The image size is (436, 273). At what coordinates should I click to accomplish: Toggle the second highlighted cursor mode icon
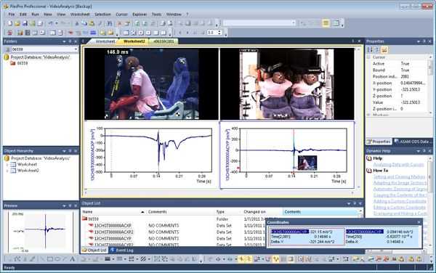point(249,259)
